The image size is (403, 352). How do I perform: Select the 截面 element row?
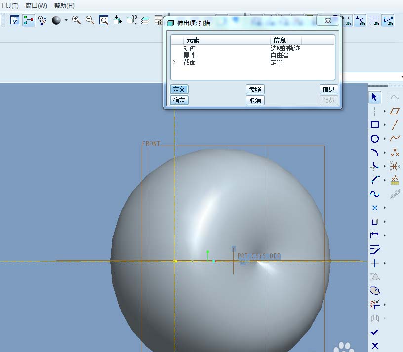(253, 62)
